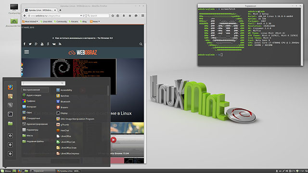Click applications list scrollbar in menu

pos(108,91)
